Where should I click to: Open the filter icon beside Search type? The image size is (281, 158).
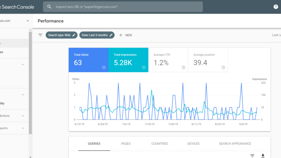pos(40,35)
